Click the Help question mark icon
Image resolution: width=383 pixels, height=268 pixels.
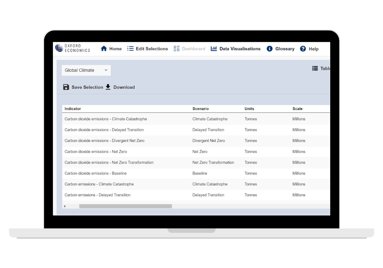click(303, 49)
